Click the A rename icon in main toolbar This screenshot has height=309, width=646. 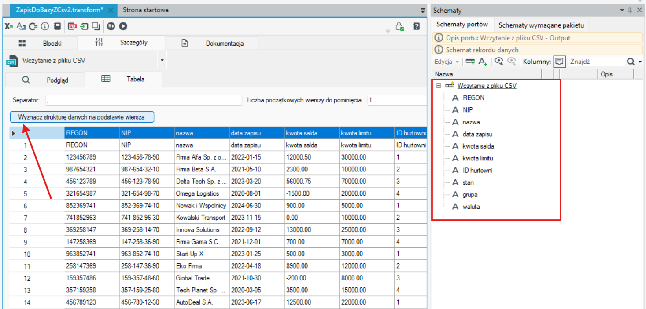(21, 26)
